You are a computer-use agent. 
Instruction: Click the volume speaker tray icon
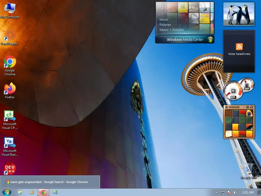click(235, 192)
